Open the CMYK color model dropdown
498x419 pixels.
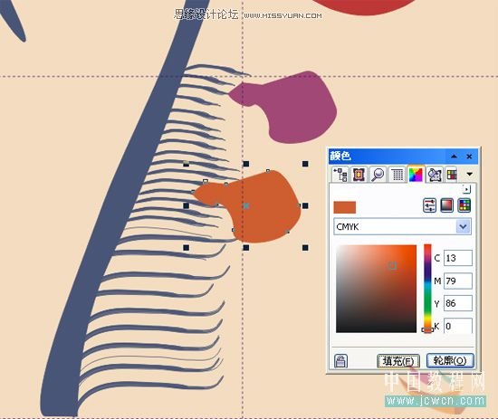[464, 226]
